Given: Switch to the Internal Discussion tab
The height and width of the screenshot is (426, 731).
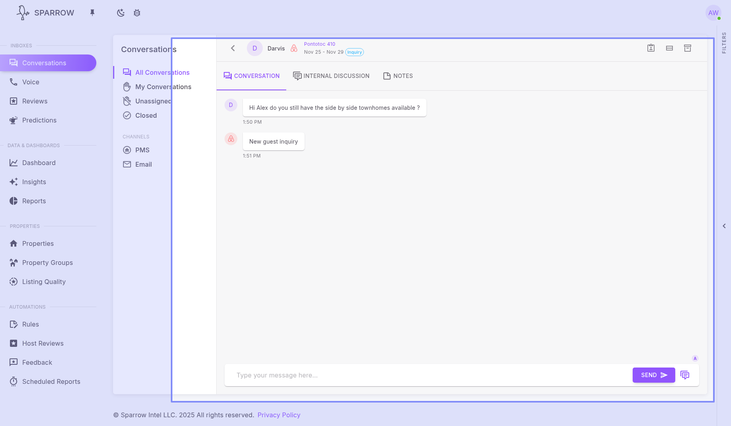Looking at the screenshot, I should coord(331,76).
